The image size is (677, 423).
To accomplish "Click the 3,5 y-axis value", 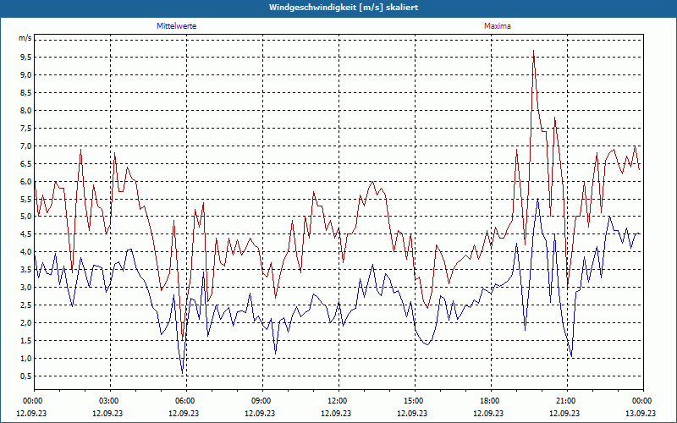I will point(26,270).
